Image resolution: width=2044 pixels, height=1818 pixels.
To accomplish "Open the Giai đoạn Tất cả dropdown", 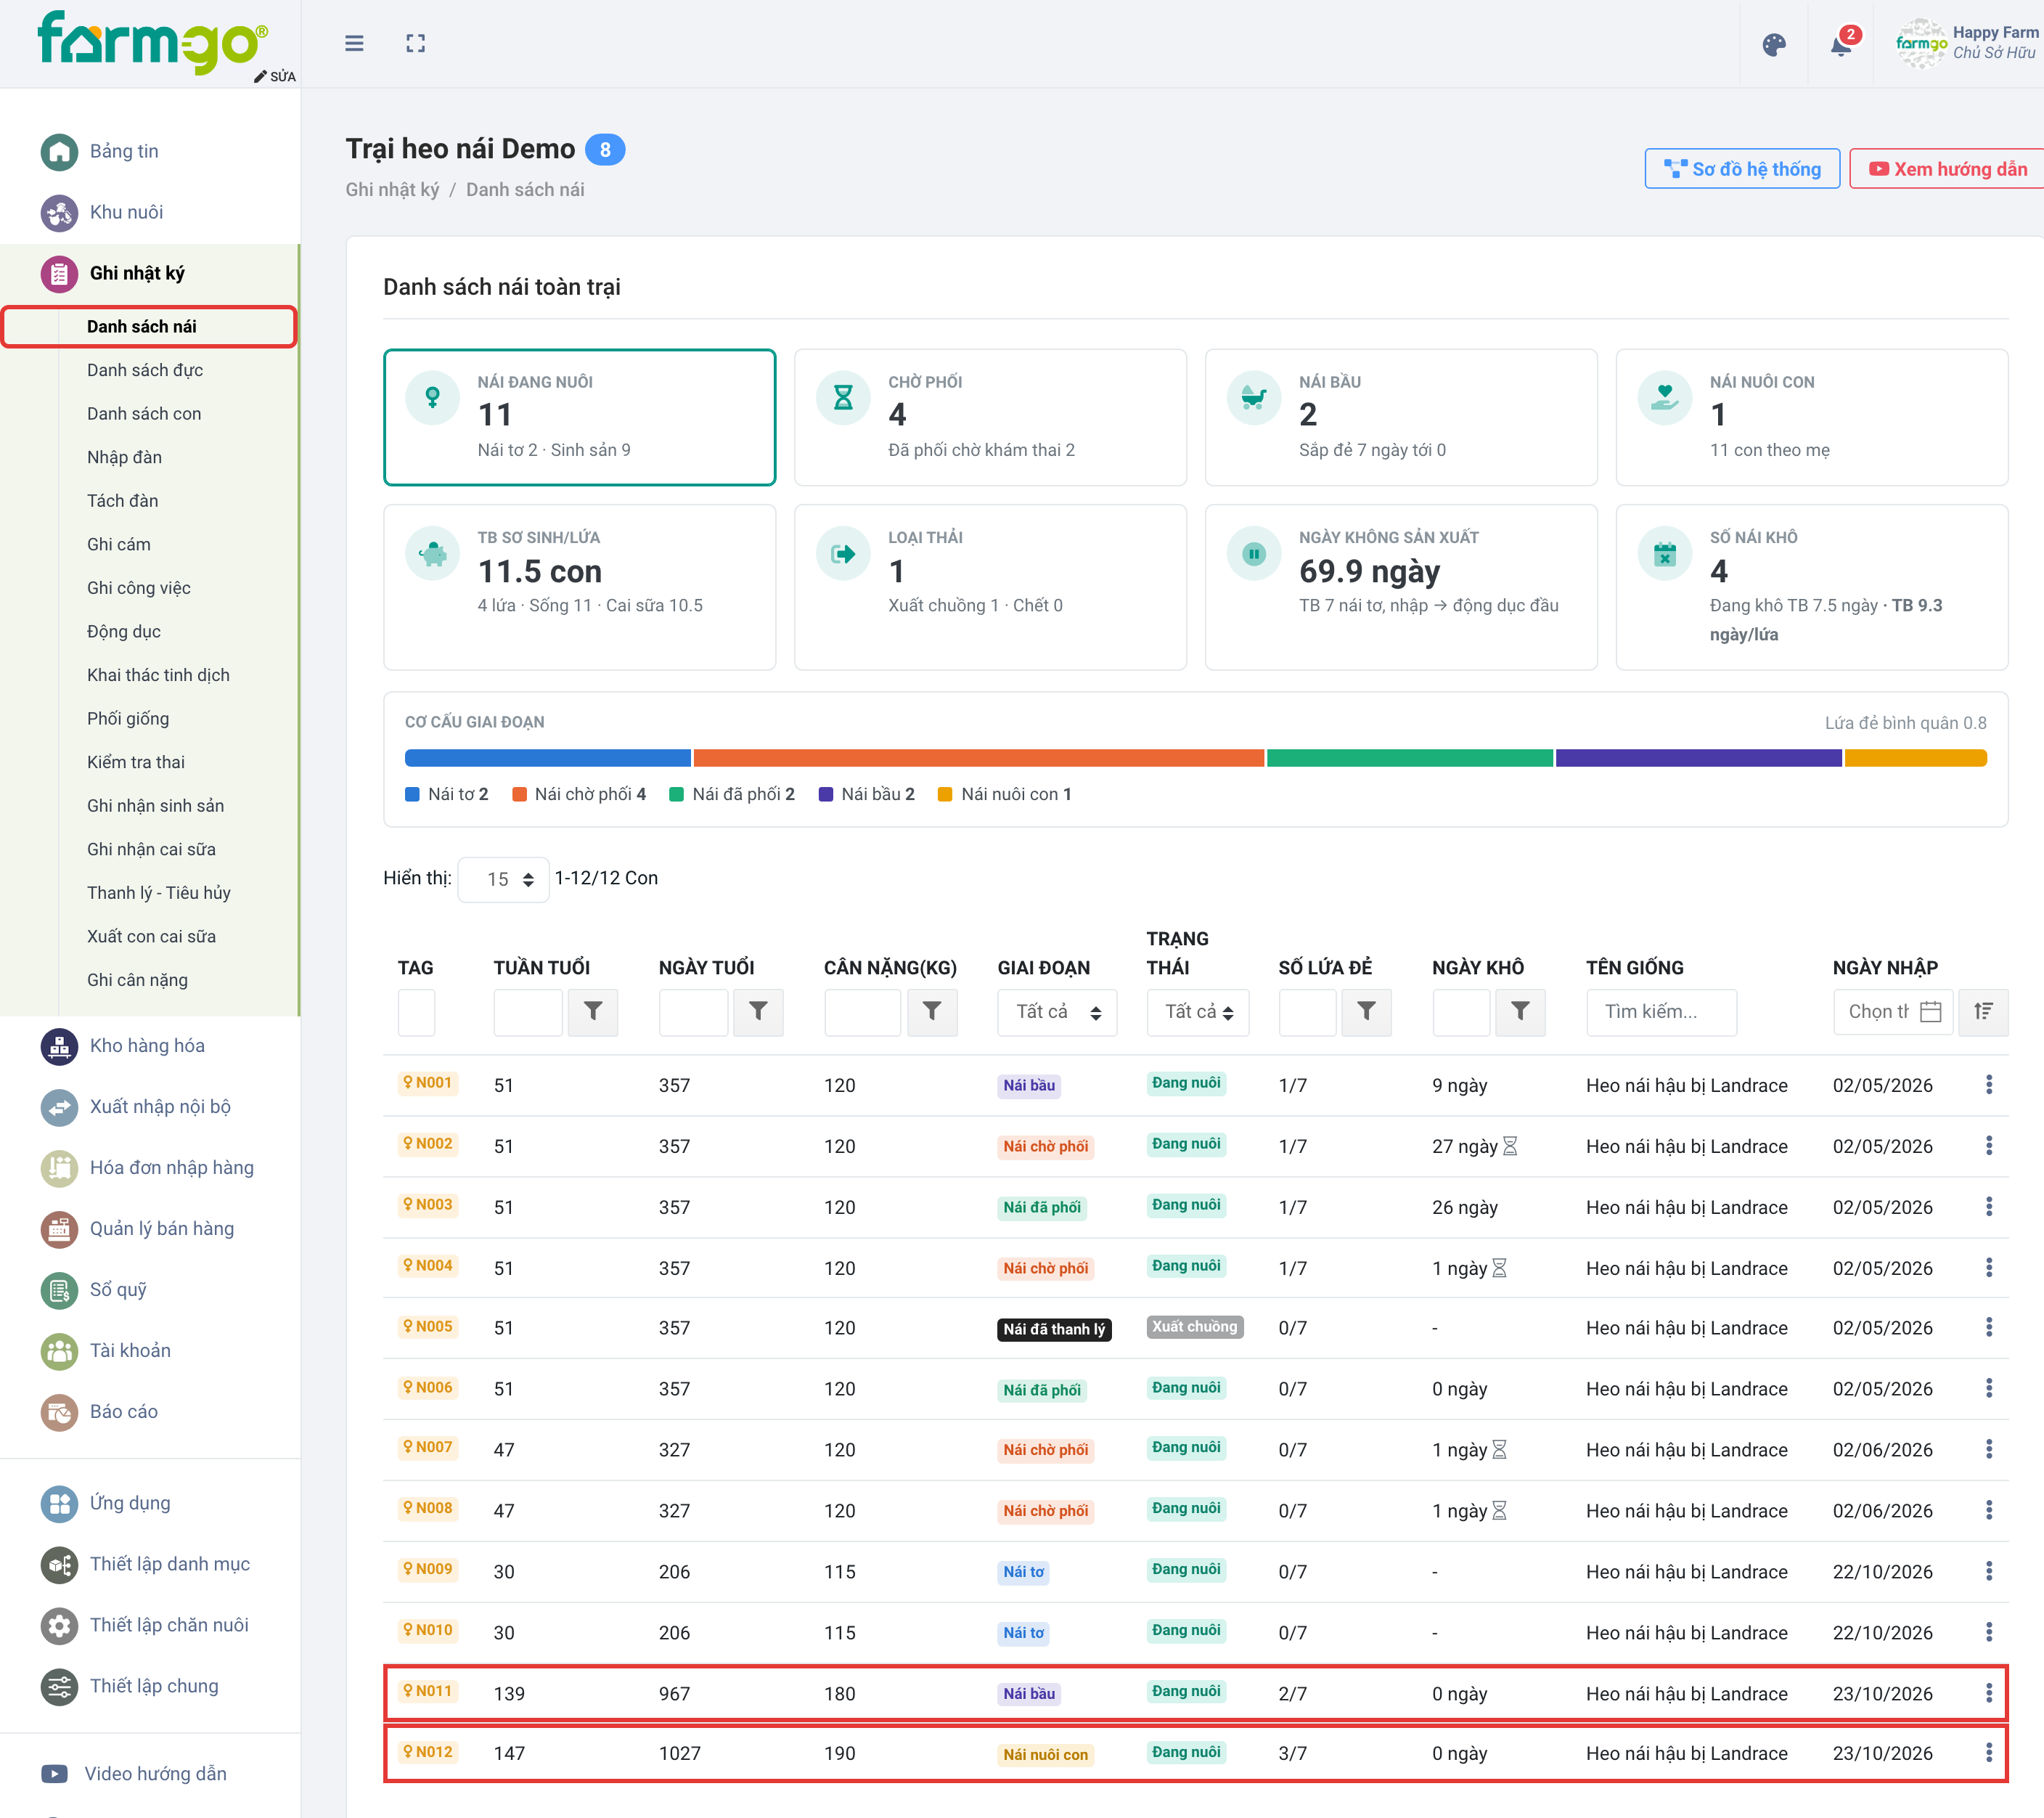I will [1057, 1012].
